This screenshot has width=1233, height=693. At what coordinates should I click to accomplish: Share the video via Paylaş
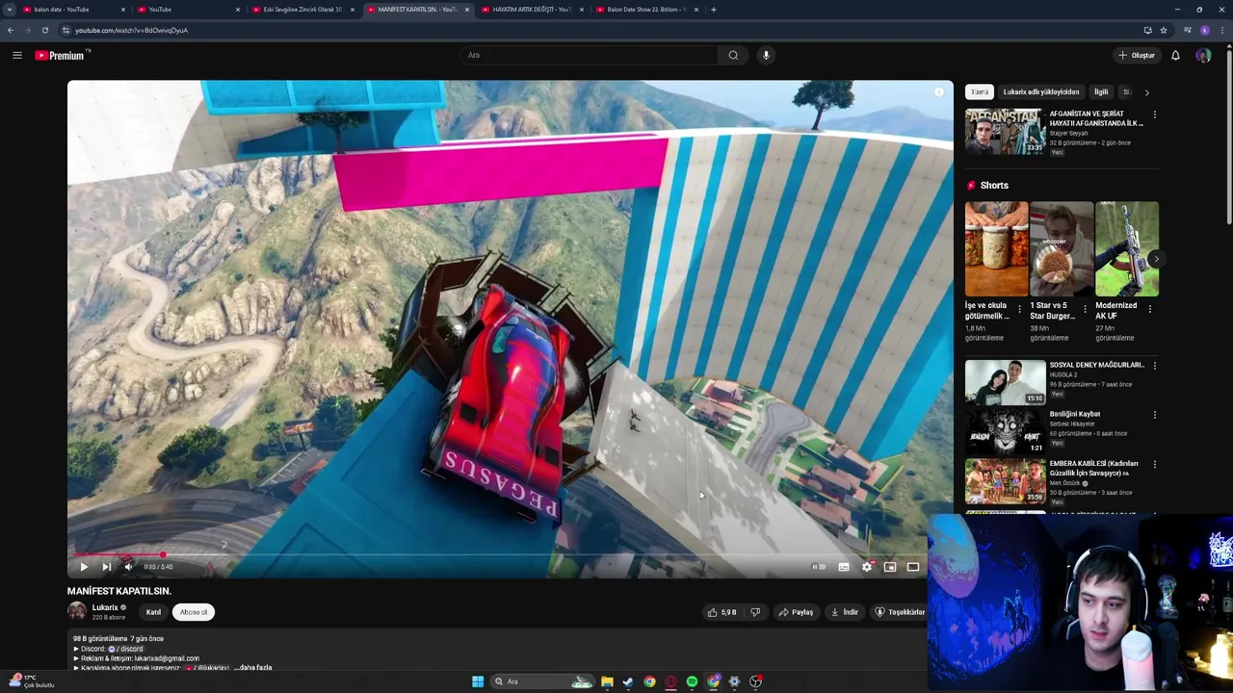pos(796,612)
